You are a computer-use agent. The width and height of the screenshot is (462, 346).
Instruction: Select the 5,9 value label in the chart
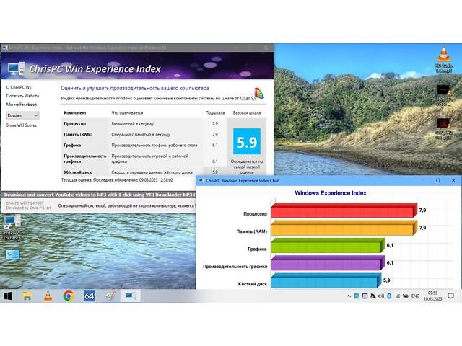[387, 280]
